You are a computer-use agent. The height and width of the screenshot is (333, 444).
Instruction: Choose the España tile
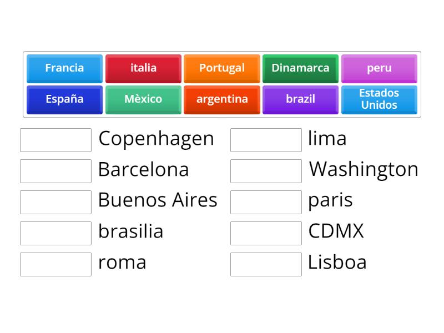pyautogui.click(x=64, y=99)
